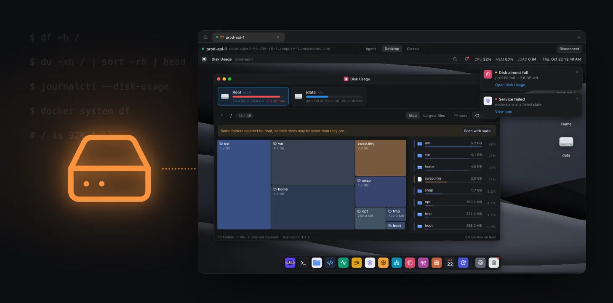The image size is (613, 303).
Task: Click the var block in the treemap
Action: click(x=313, y=162)
